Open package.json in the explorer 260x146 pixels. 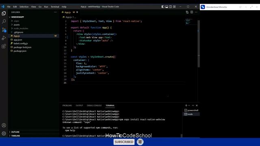tap(20, 51)
